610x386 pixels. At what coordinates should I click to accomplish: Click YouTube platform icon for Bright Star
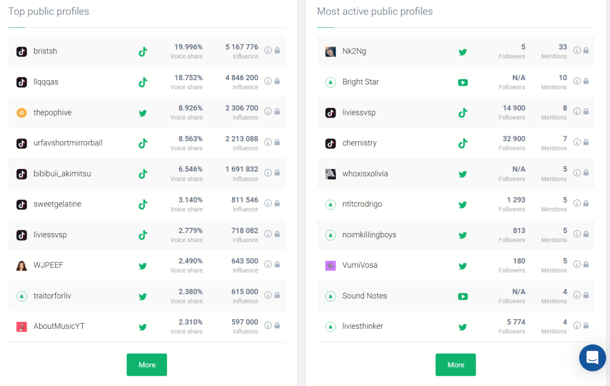point(463,82)
